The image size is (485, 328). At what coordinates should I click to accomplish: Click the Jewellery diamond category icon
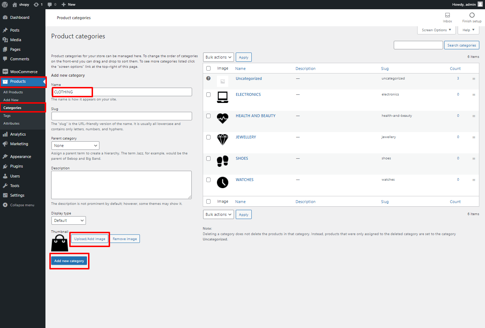click(223, 140)
